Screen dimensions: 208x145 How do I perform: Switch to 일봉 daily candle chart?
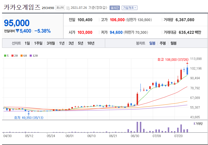click(152, 43)
